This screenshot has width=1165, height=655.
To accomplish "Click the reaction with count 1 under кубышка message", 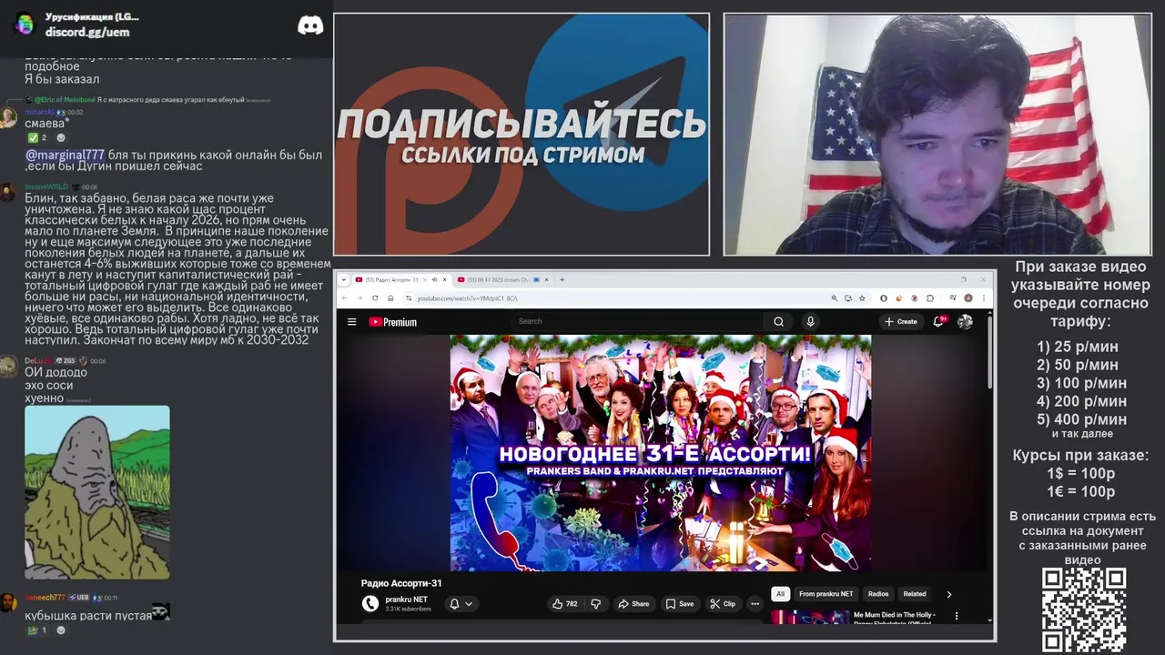I will coord(37,630).
